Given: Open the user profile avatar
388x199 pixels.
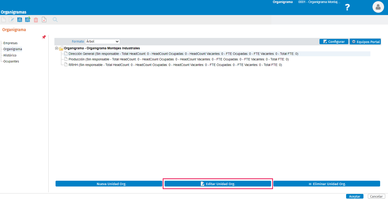Looking at the screenshot, I should tap(378, 7).
